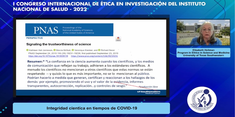Screen dimensions: 235x117
Task: Click author name Kathleen Hall Jamieson
Action: (x=40, y=50)
